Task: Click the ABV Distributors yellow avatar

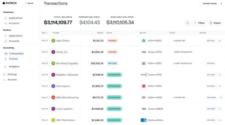Action: [53, 120]
